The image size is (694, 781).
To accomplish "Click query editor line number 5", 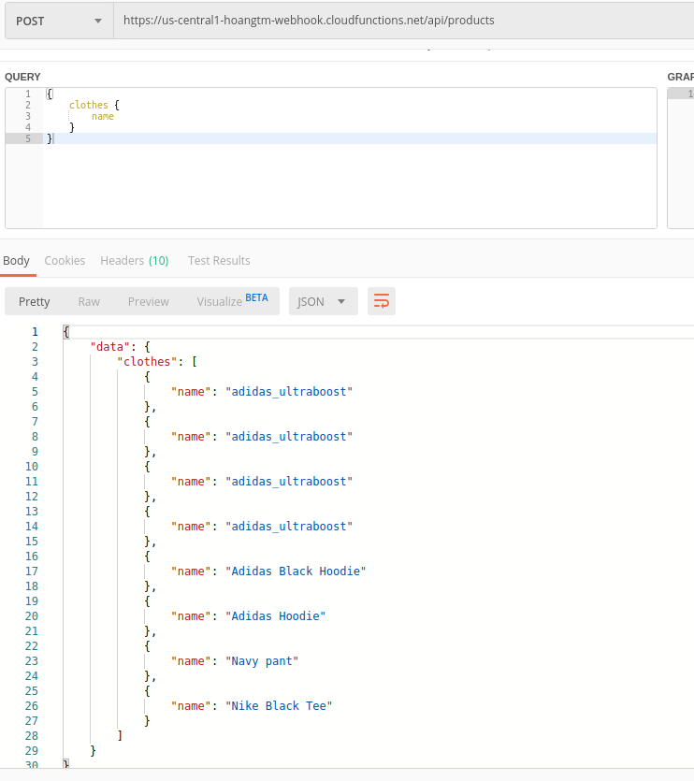I will pos(28,138).
